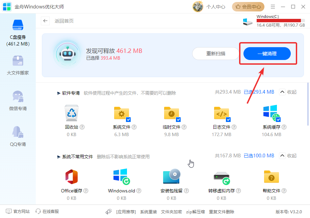
Task: Click the Windows(C:) drive icon
Action: 248,22
